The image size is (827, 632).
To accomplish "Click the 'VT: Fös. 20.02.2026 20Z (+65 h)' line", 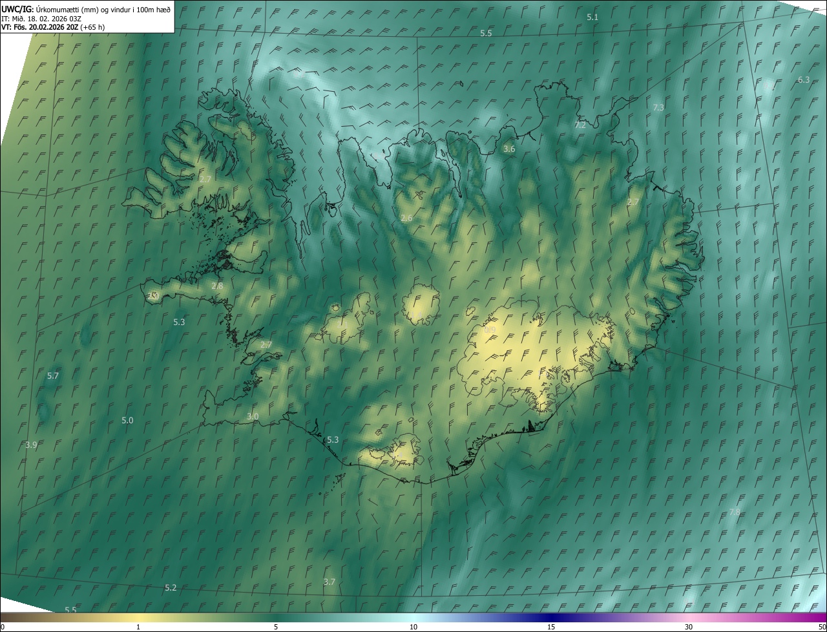I will coord(53,27).
